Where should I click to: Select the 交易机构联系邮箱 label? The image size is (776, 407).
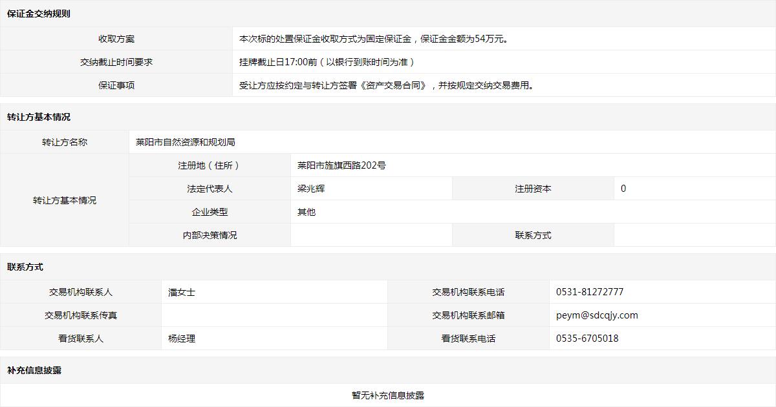(x=469, y=315)
